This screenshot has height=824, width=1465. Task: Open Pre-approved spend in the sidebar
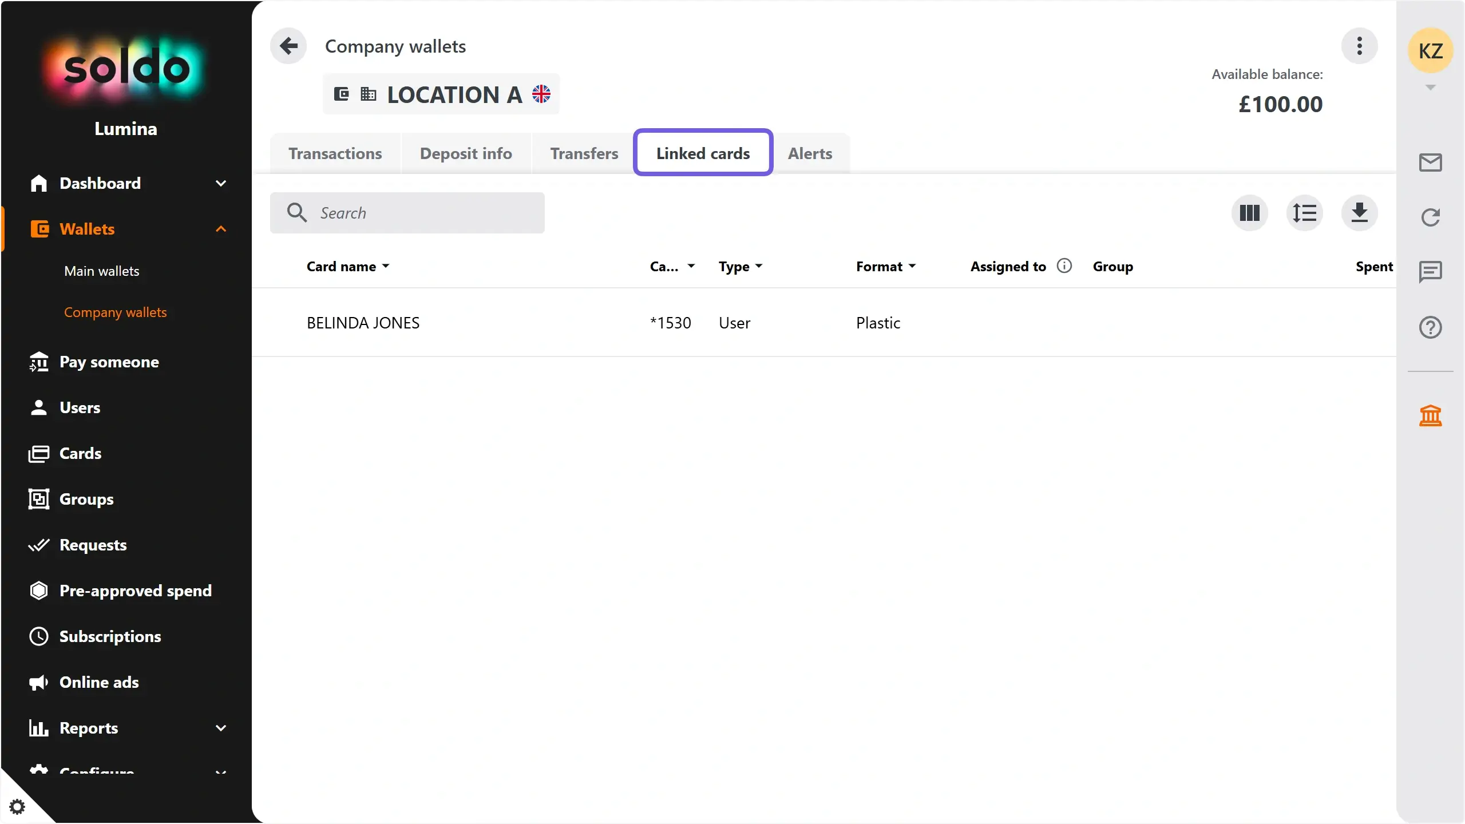point(135,591)
